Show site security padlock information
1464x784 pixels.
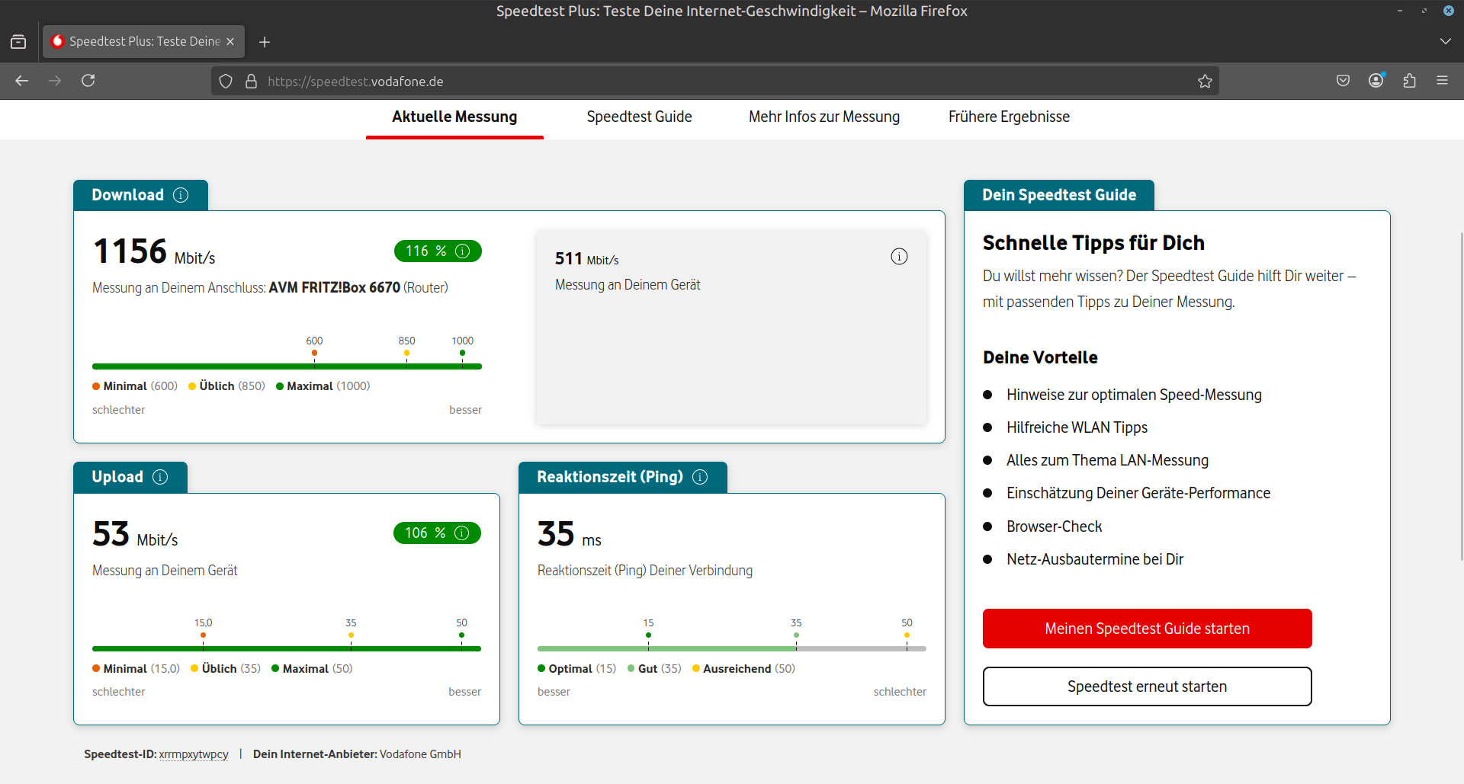(251, 82)
